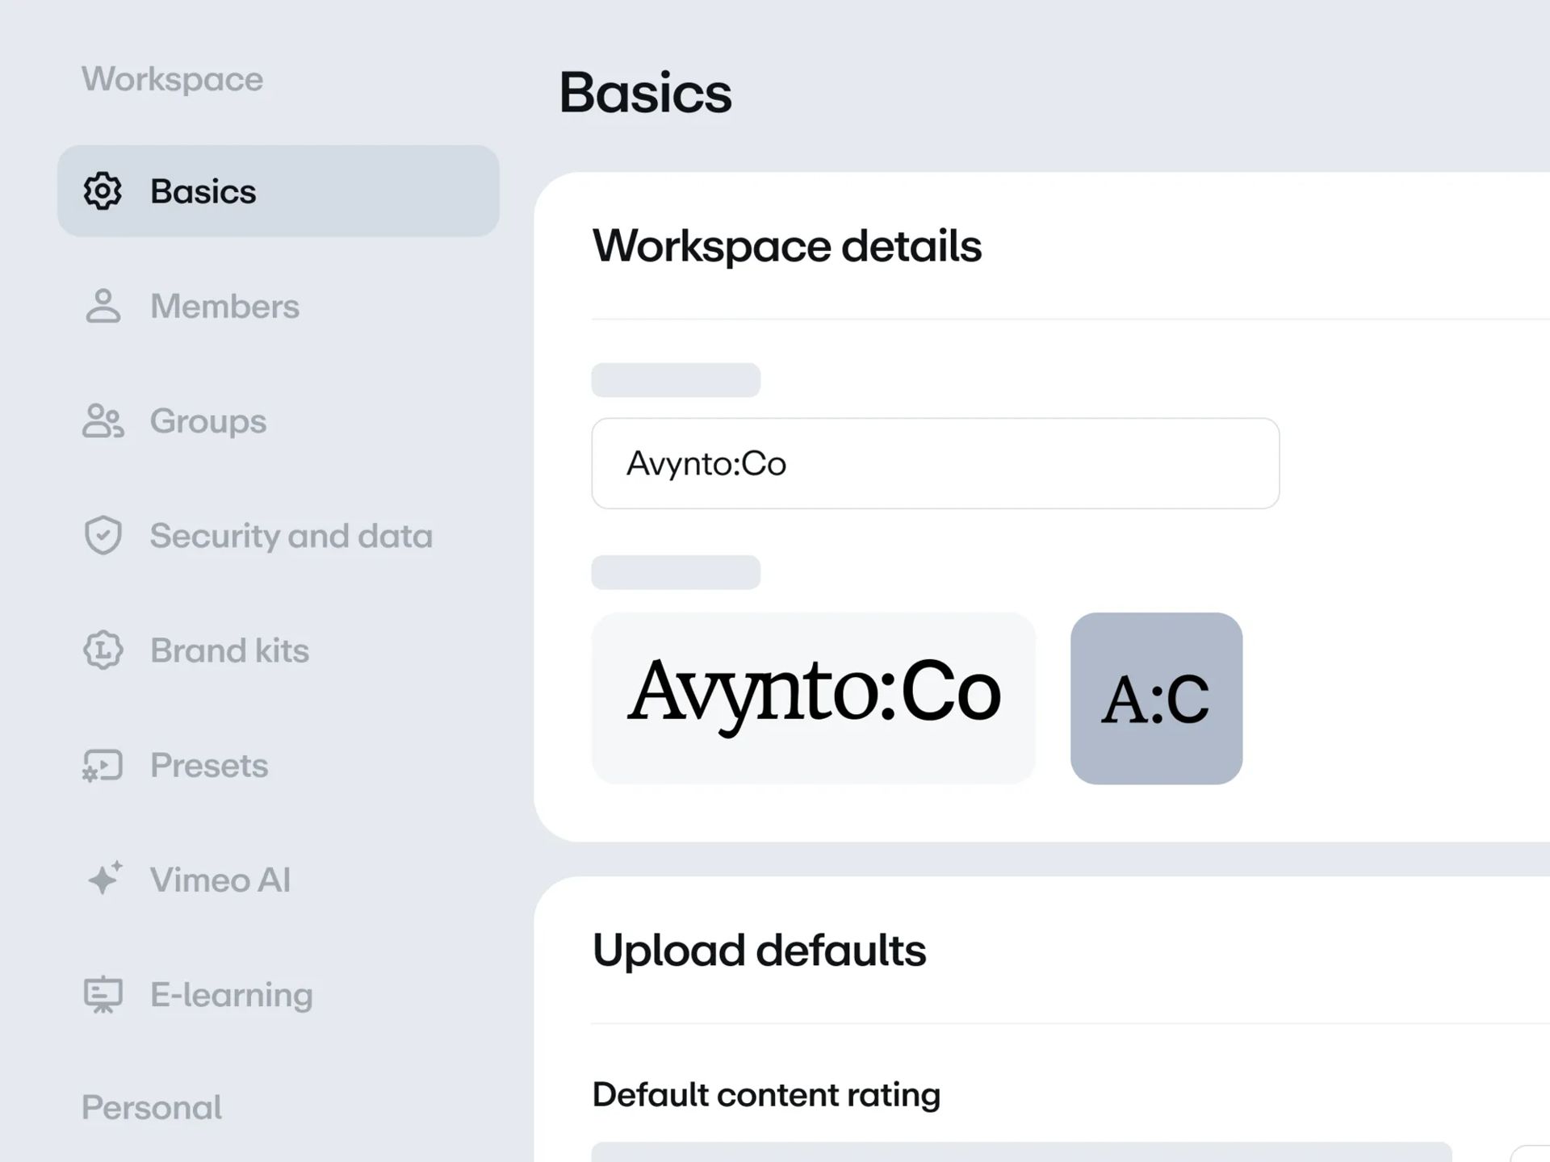Click the workspace name field with Avynto:Co
This screenshot has width=1550, height=1162.
935,463
